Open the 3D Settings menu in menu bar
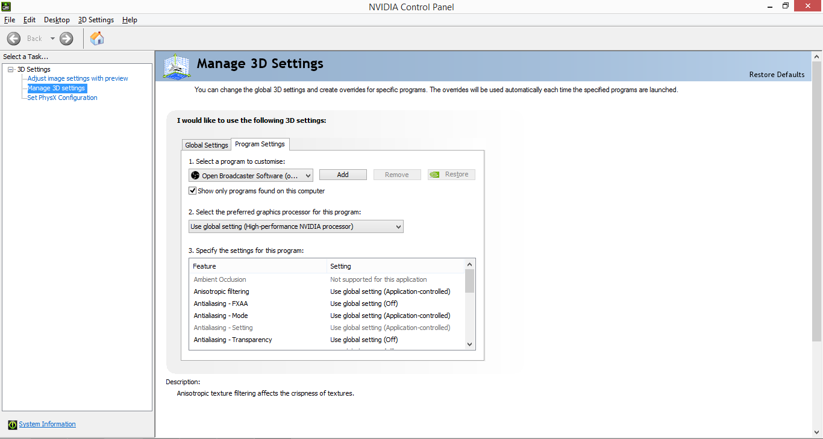 (96, 20)
